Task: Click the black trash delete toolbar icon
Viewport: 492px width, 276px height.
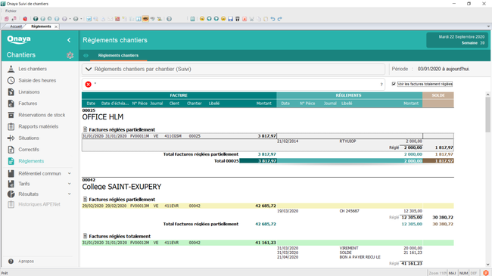Action: pyautogui.click(x=238, y=19)
